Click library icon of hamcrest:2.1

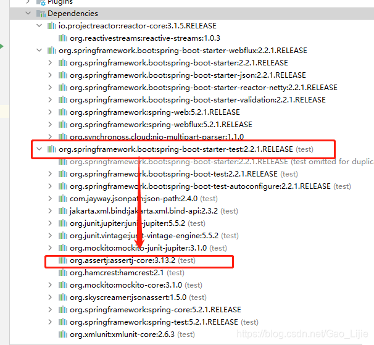pos(63,273)
